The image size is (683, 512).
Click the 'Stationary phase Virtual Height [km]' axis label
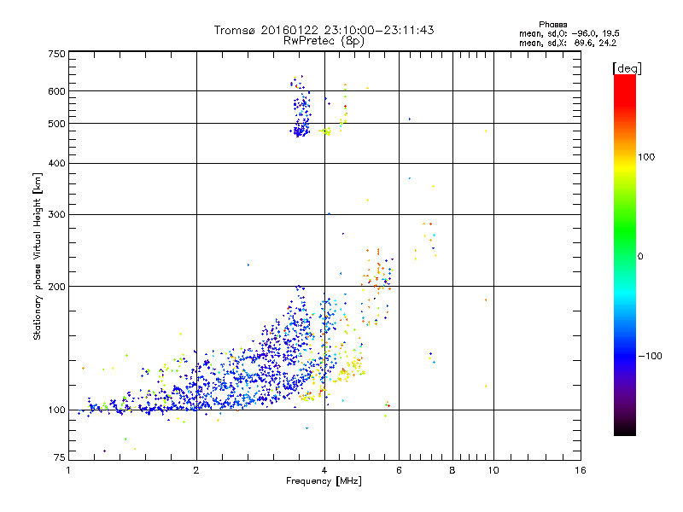[38, 257]
